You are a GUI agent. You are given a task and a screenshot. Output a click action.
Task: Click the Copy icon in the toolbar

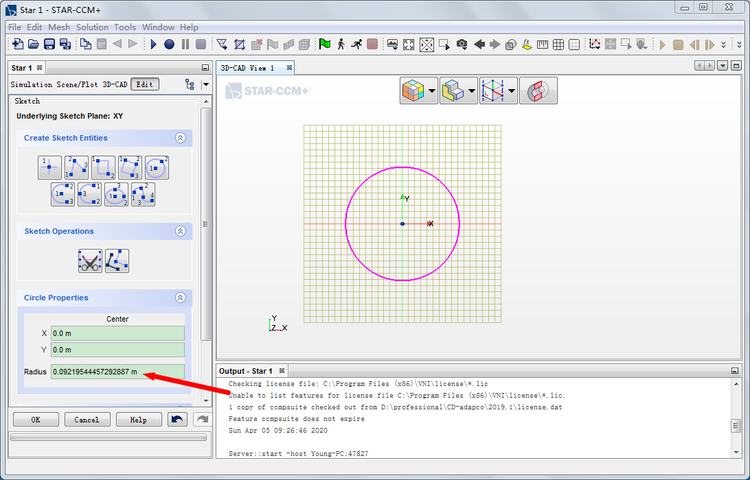tap(86, 45)
